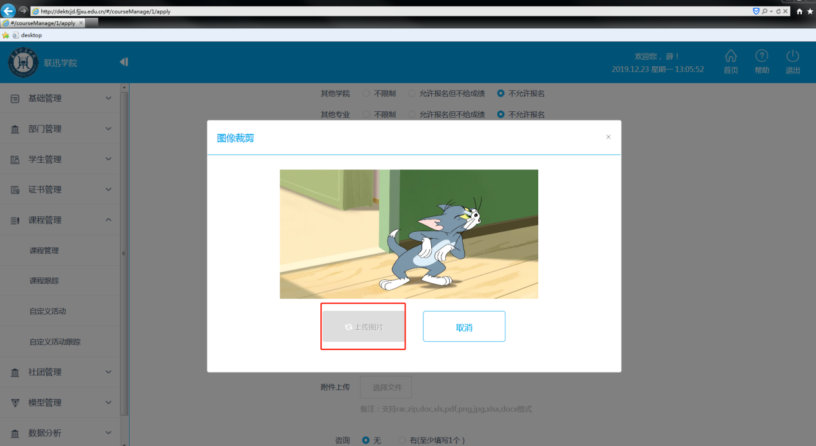This screenshot has width=816, height=446.
Task: Open the address bar dropdown arrow
Action: 772,12
